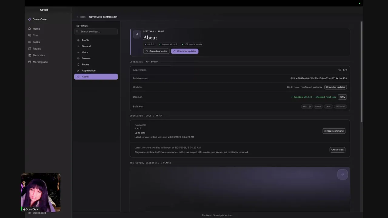Click the purple Check for updates button

point(185,51)
